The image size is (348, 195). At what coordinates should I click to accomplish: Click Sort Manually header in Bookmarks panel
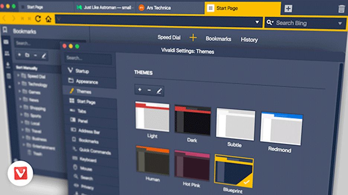tap(26, 68)
